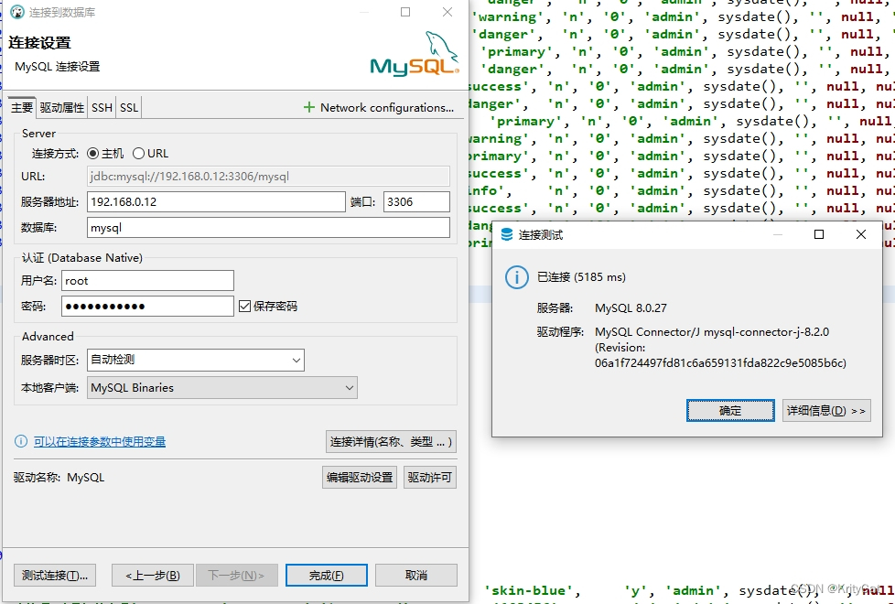Click the 驱动许可 button

[429, 477]
